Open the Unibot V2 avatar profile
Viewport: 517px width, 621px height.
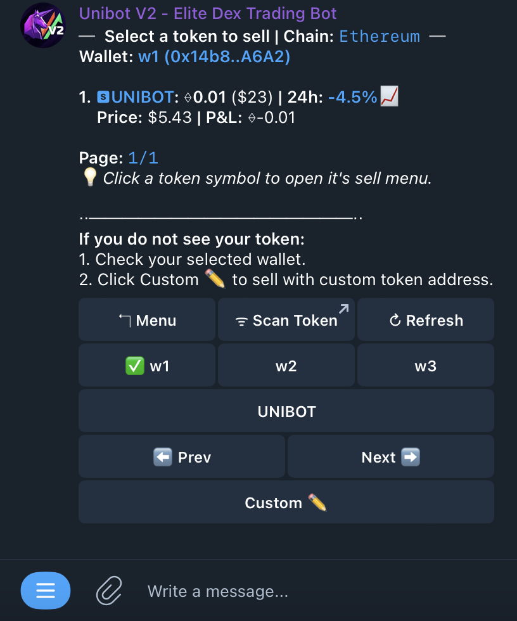coord(43,25)
